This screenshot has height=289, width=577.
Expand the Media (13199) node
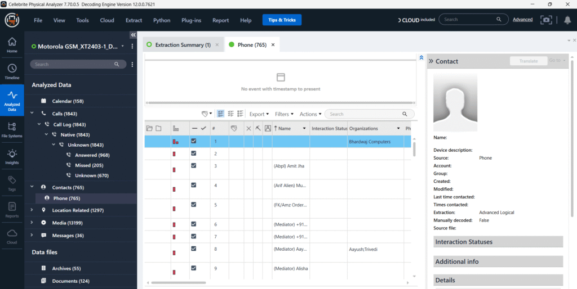[x=32, y=223]
